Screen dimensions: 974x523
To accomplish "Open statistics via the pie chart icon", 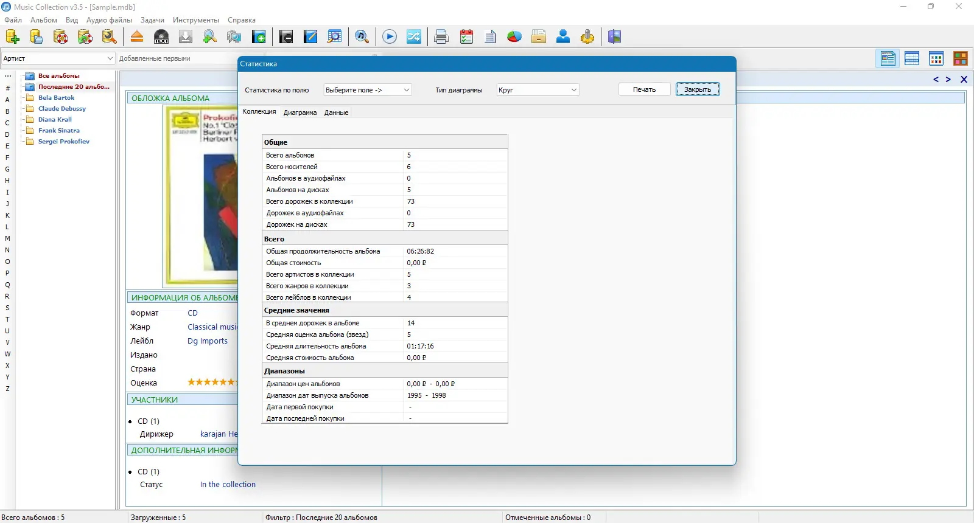I will [x=514, y=37].
